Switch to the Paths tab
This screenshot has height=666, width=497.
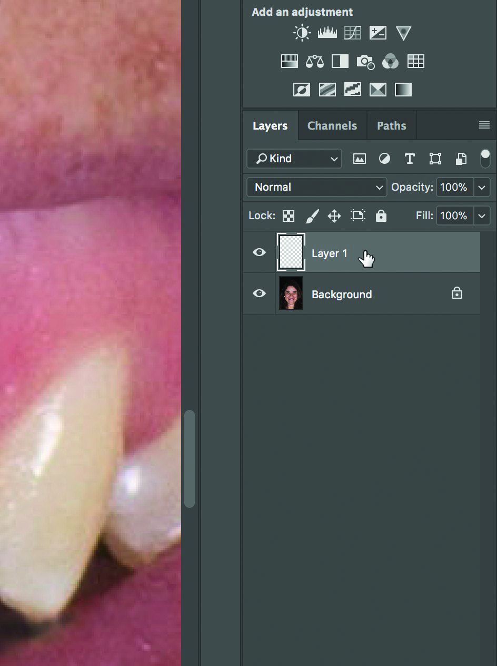click(391, 126)
